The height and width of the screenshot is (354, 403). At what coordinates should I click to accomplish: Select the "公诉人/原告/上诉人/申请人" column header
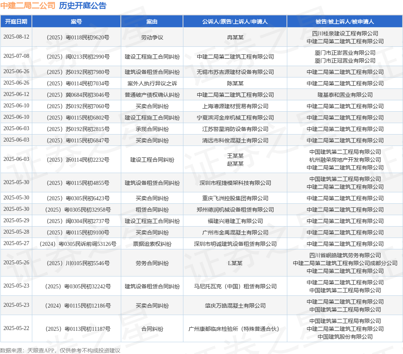[x=235, y=22]
